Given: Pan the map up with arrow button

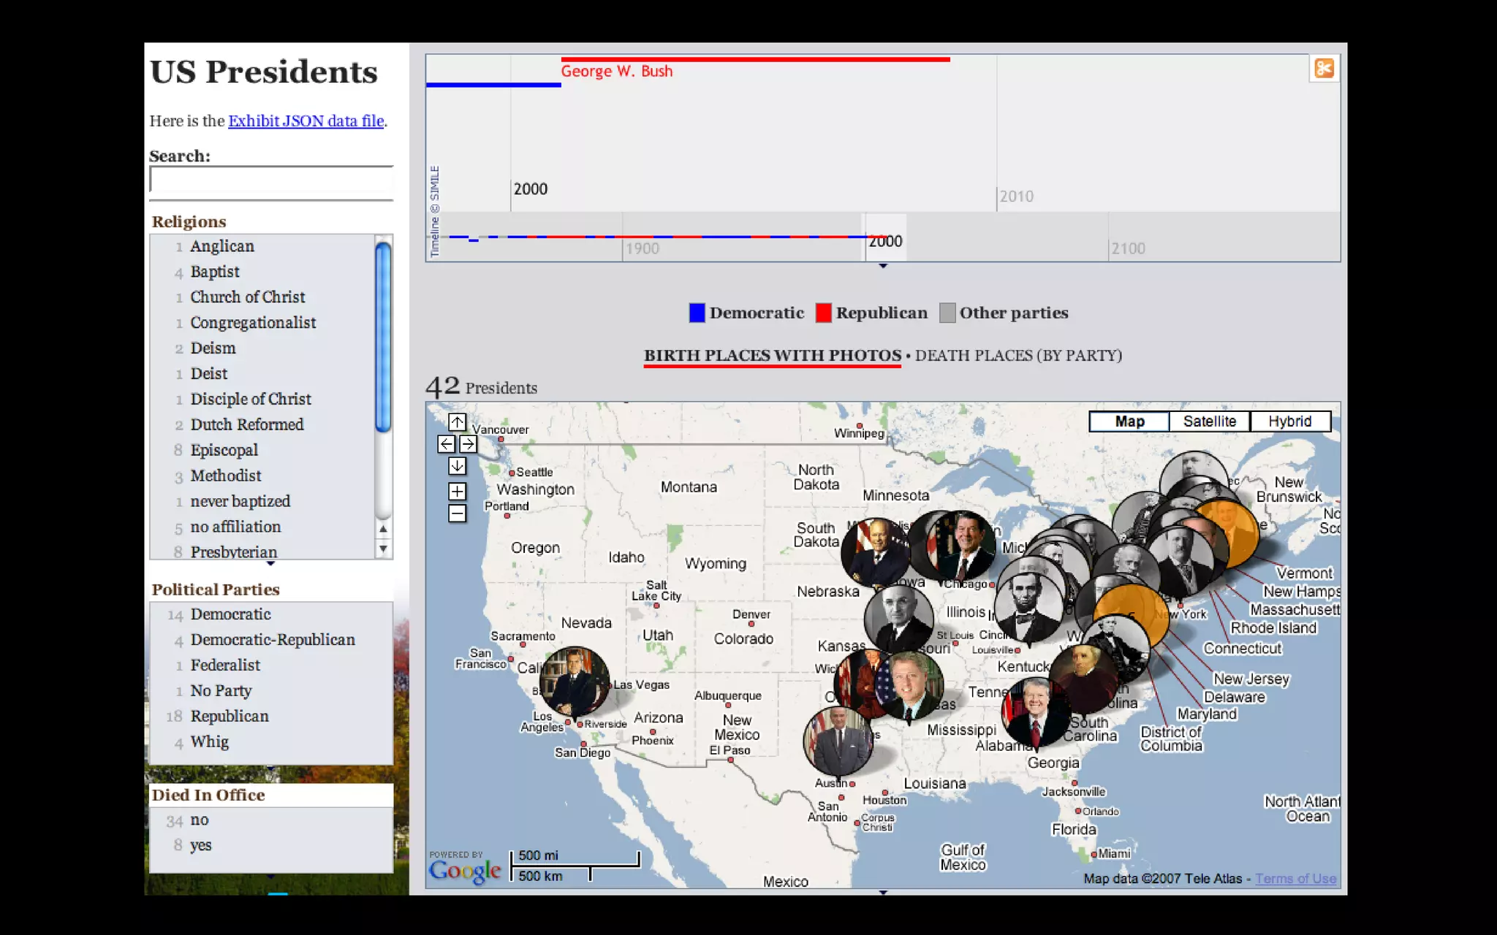Looking at the screenshot, I should click(457, 422).
